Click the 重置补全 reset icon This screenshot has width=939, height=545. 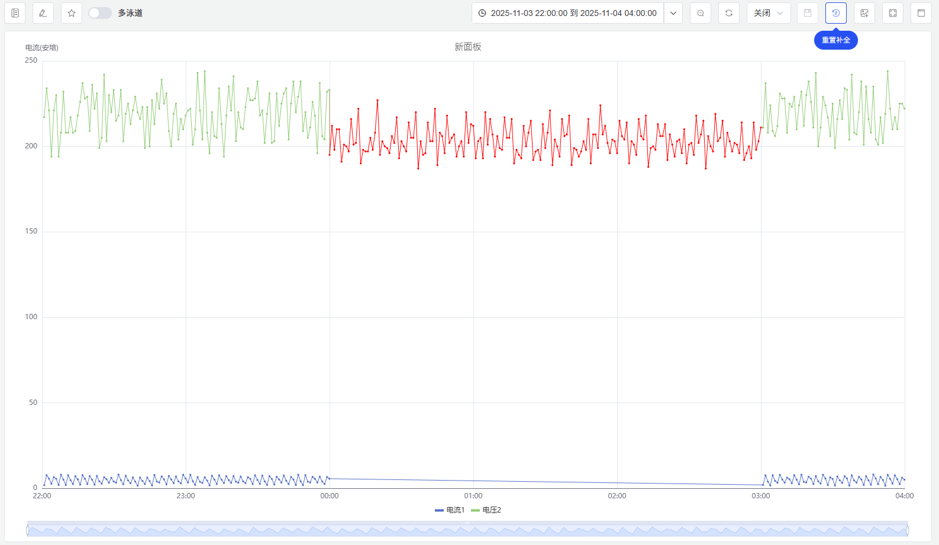pos(836,13)
